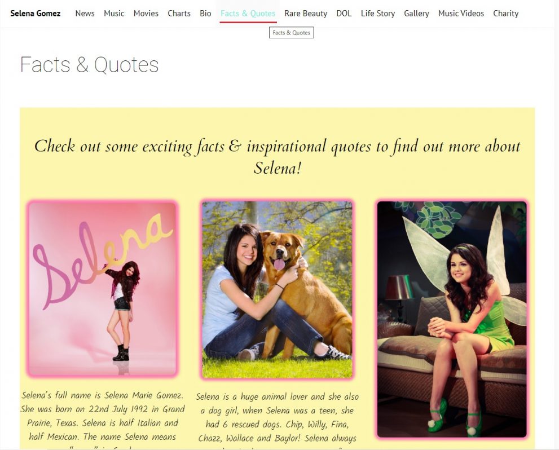This screenshot has height=450, width=559.
Task: Click the Facts & Quotes tab
Action: 248,14
